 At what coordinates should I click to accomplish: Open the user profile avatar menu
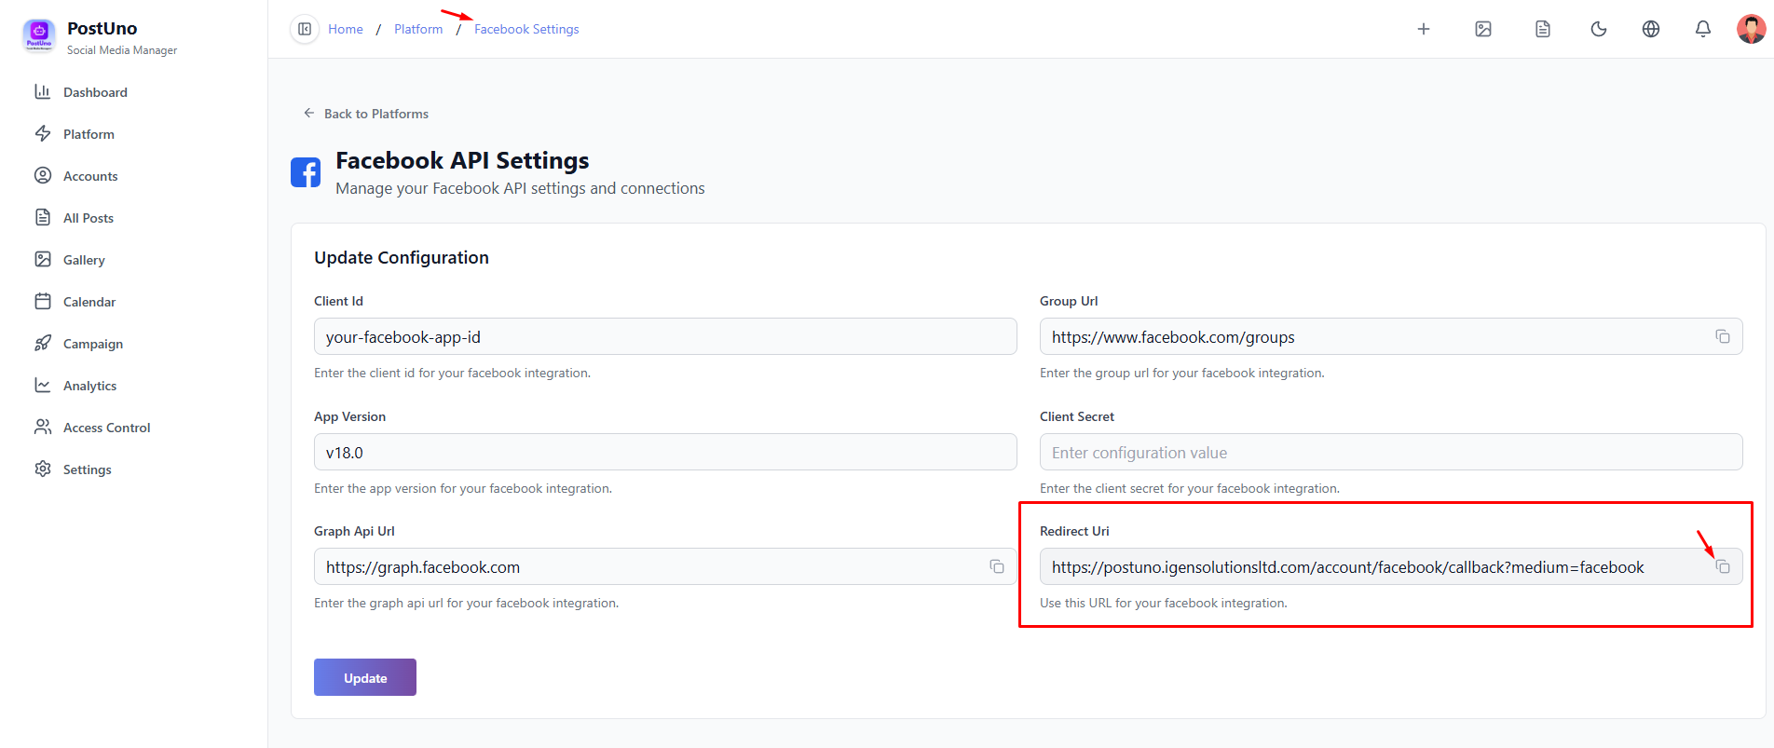(1751, 29)
